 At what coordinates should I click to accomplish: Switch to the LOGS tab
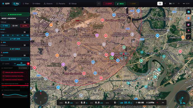(x=6, y=64)
